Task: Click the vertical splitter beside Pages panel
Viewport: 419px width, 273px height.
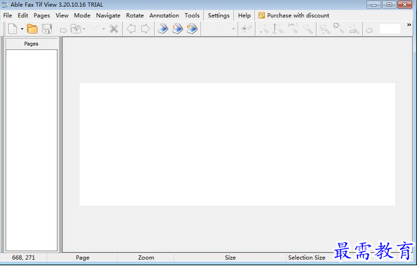Action: pyautogui.click(x=61, y=145)
